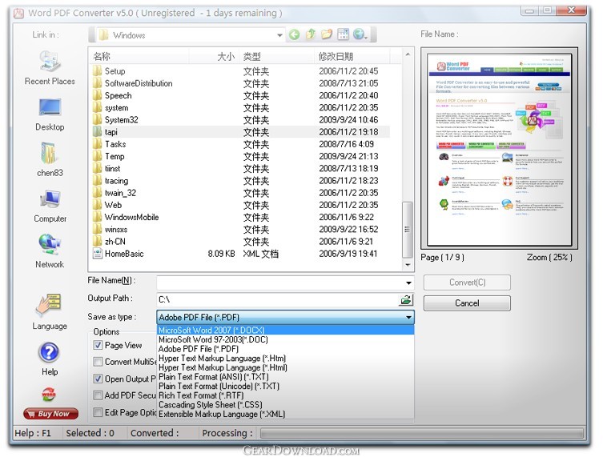Viewport: 603px width, 457px height.
Task: Select the zh-CN folder icon
Action: point(97,242)
